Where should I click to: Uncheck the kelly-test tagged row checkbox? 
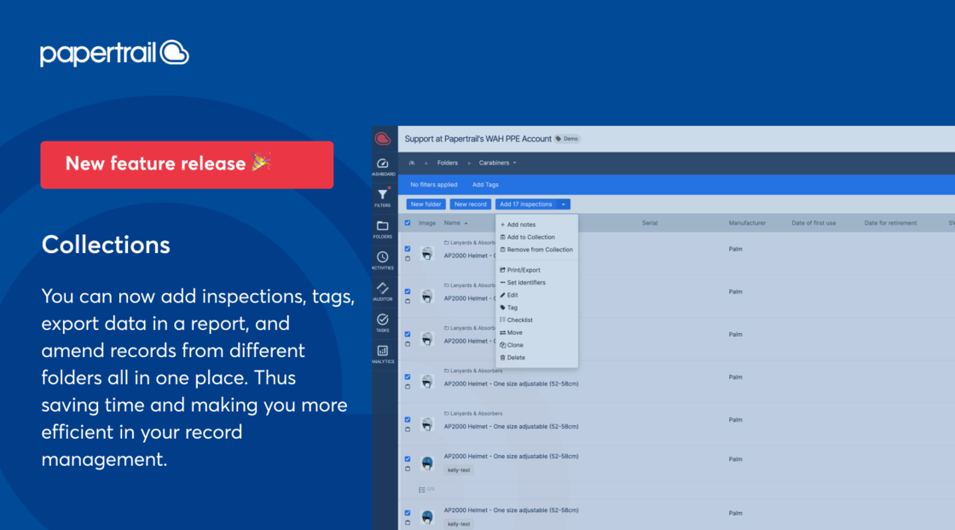click(x=408, y=459)
